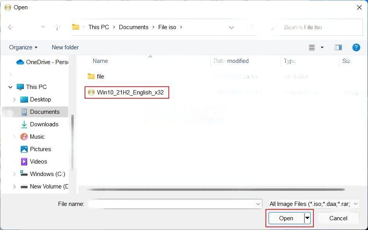Image resolution: width=368 pixels, height=230 pixels.
Task: Click the Desktop folder icon
Action: [x=24, y=99]
